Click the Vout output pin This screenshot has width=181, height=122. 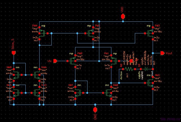click(x=162, y=53)
